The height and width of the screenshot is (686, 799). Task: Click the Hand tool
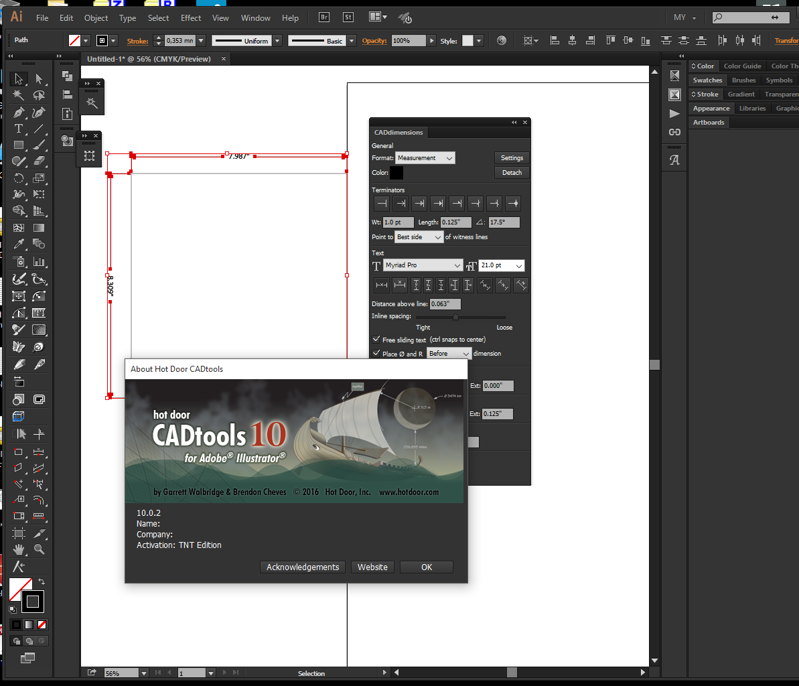coord(19,549)
